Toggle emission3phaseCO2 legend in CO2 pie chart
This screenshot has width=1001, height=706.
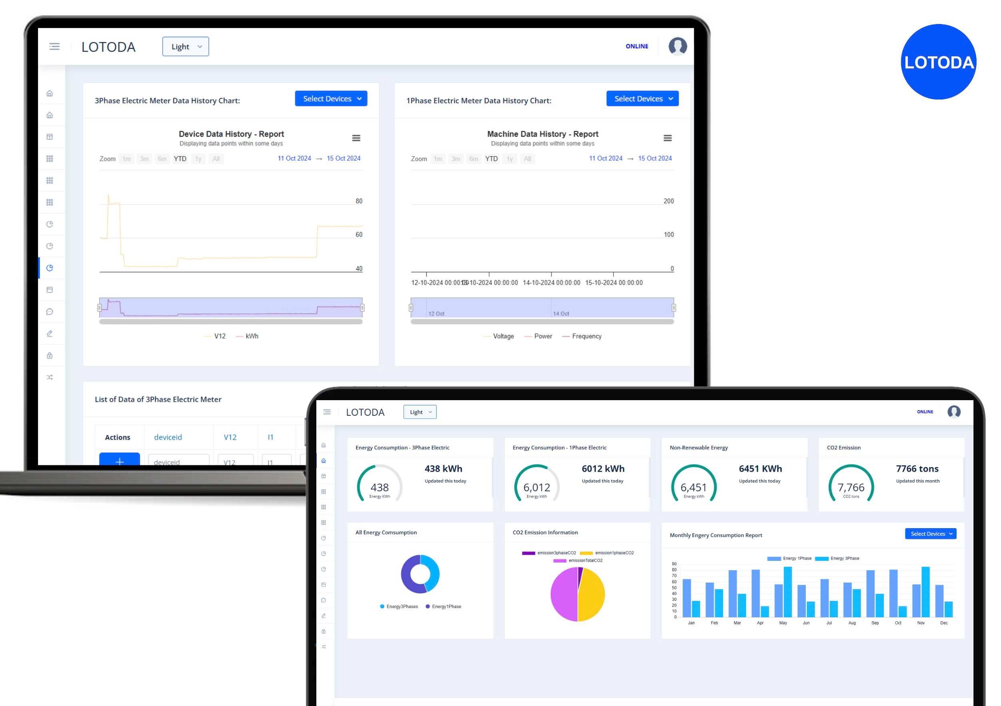point(549,553)
